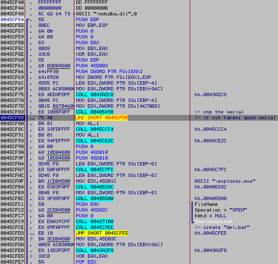Image resolution: width=278 pixels, height=264 pixels.
Task: Click the POP EDX instruction
Action: click(x=86, y=262)
